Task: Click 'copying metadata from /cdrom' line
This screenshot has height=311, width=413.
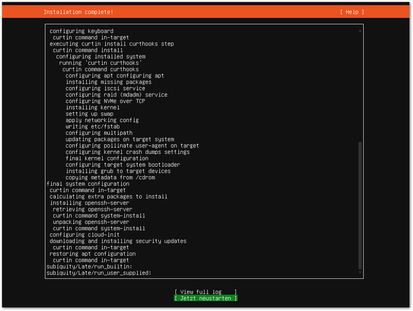Action: tap(110, 177)
